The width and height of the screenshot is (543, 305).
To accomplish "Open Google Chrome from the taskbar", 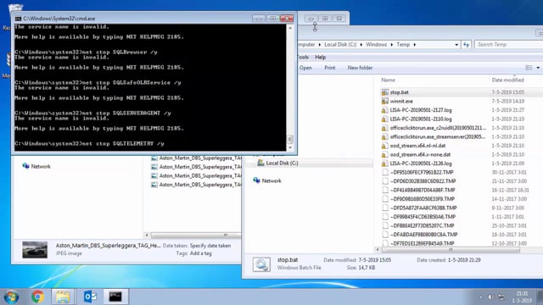I will (x=37, y=297).
